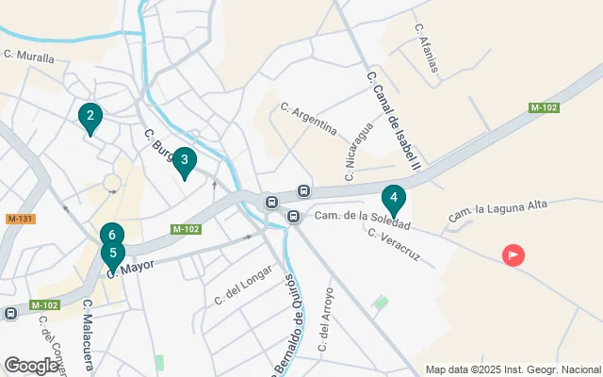Open the Google logo link

[x=31, y=366]
